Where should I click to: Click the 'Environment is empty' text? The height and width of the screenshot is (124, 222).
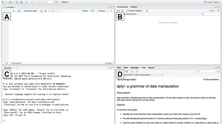pos(168,23)
